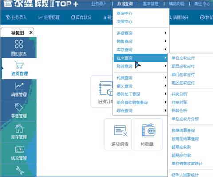The image size is (213, 177).
Task: Click the gear icon beside 物价 in toolbar
Action: click(202, 18)
